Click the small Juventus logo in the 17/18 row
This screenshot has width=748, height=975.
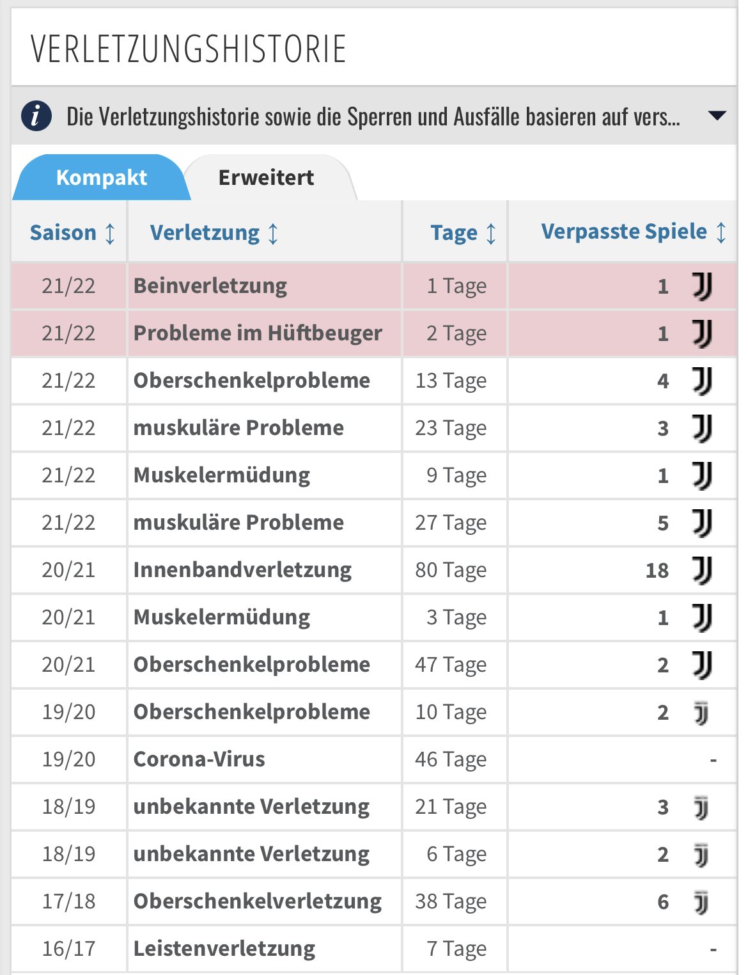click(x=701, y=902)
